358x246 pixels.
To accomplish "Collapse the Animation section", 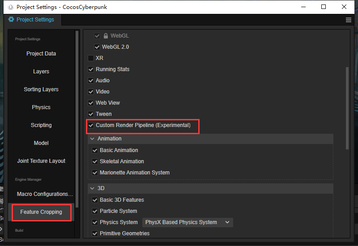I will [x=92, y=139].
